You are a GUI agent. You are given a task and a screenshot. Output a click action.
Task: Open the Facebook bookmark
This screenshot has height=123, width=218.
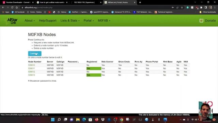[x=18, y=12]
